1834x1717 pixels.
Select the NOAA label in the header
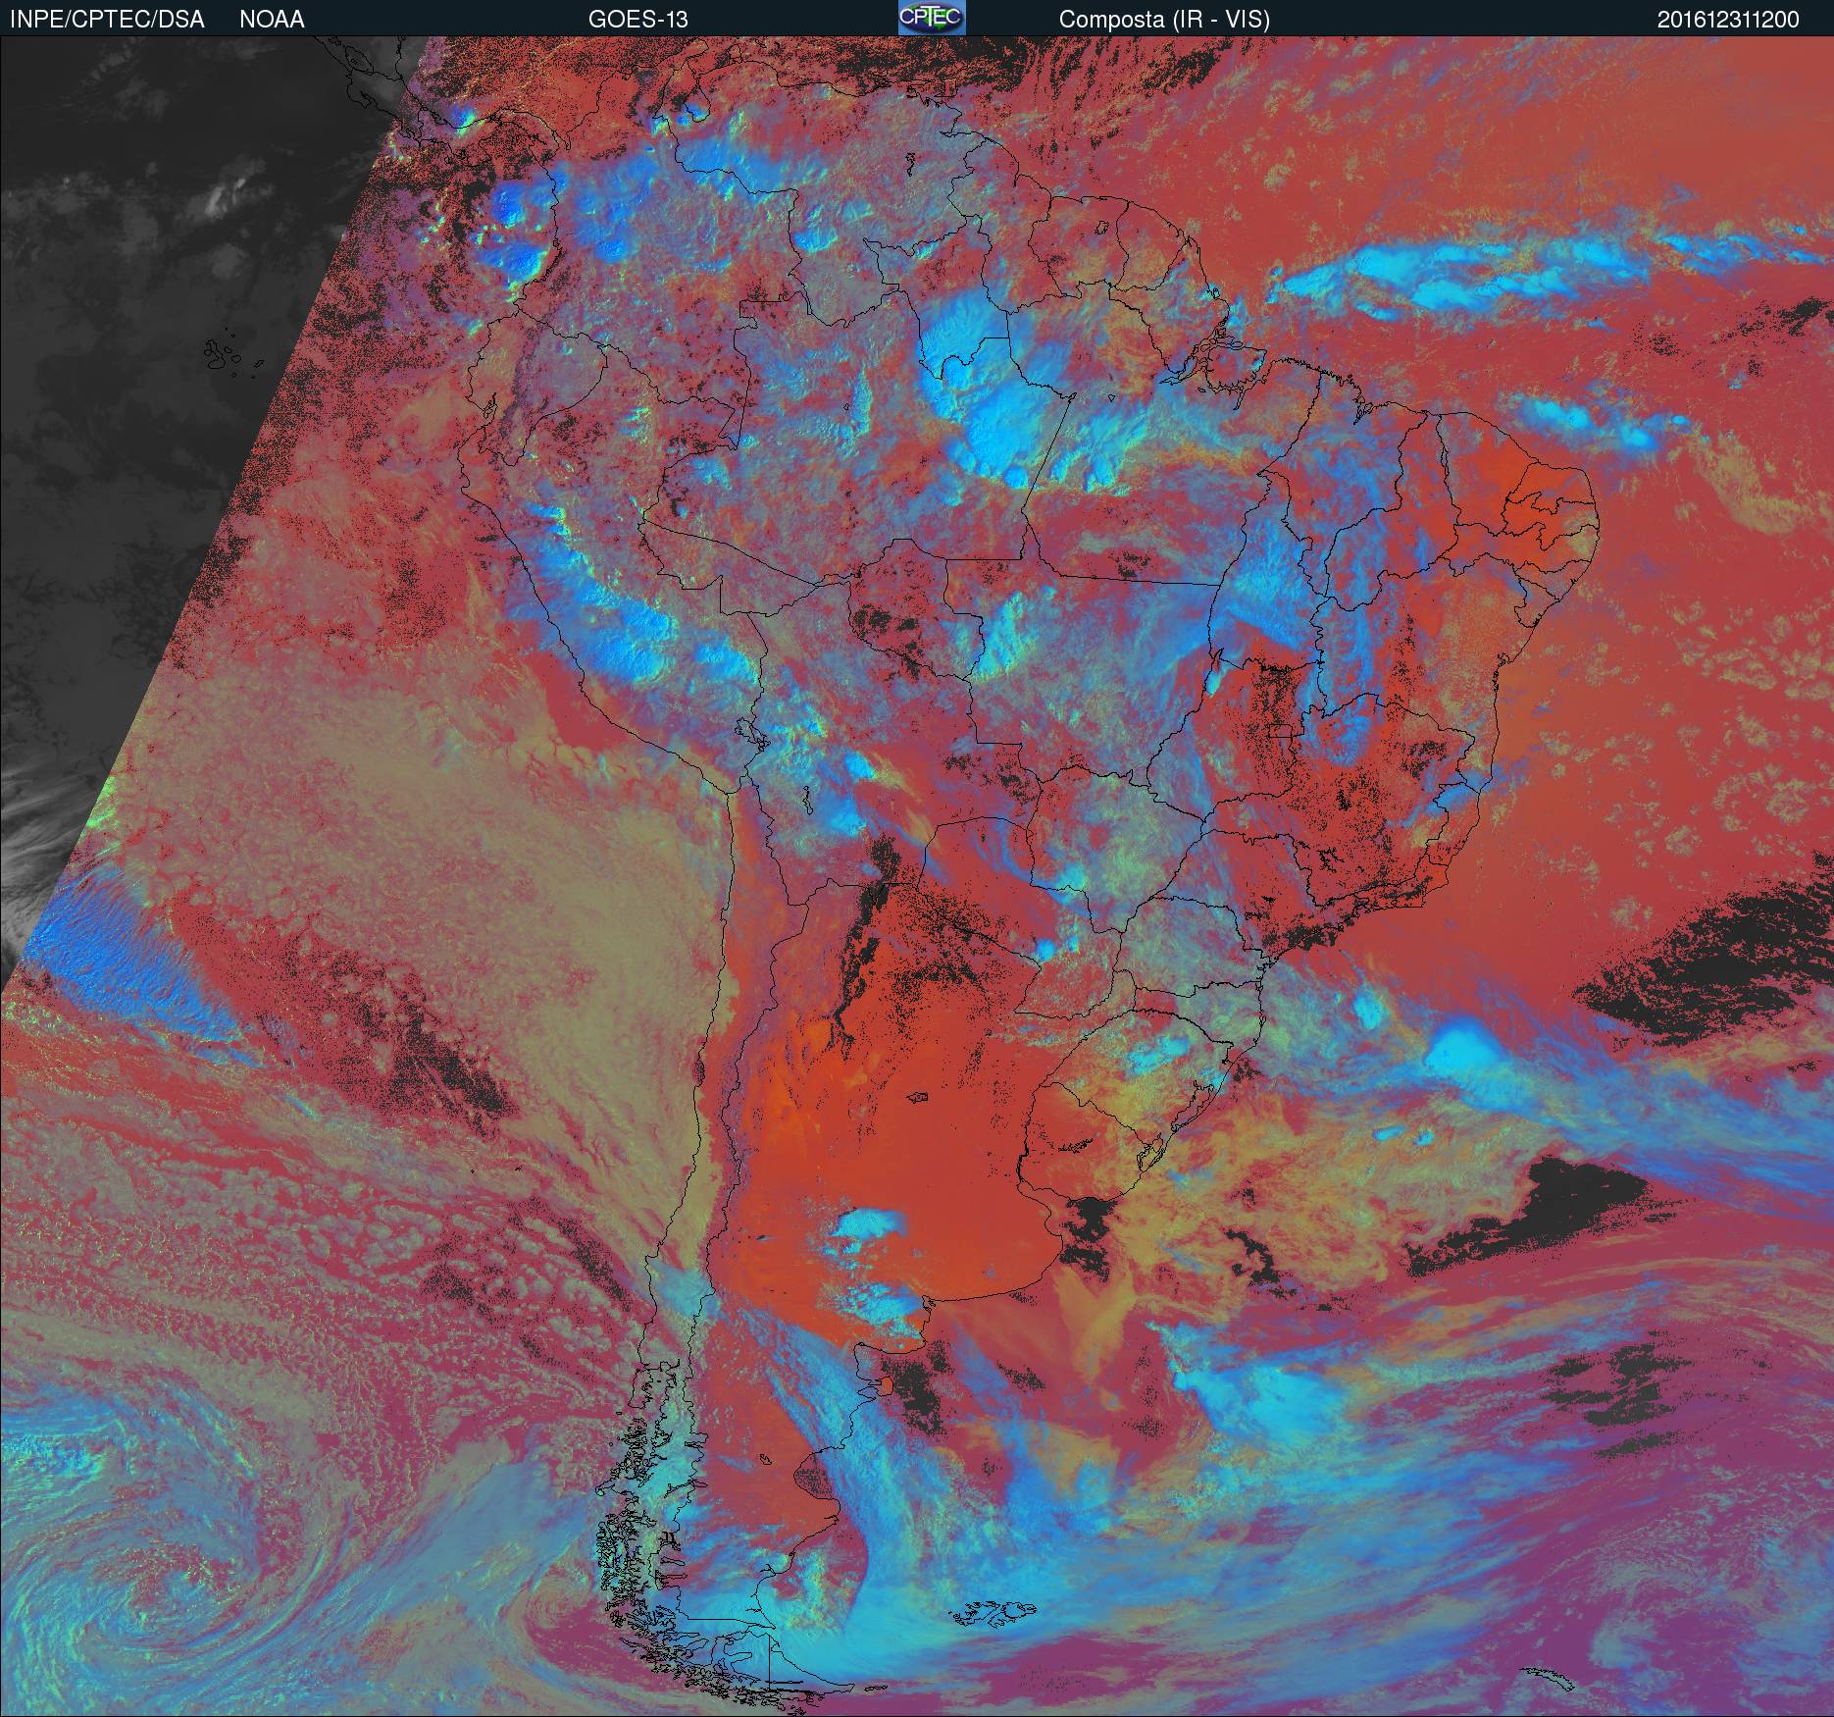[272, 20]
